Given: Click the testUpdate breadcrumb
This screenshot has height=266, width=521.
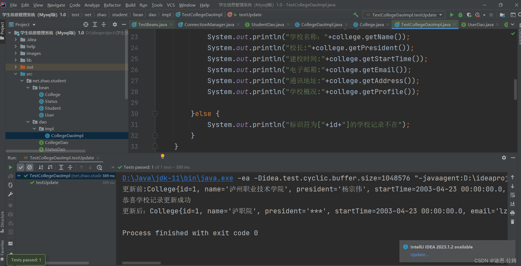Looking at the screenshot, I should click(x=250, y=15).
